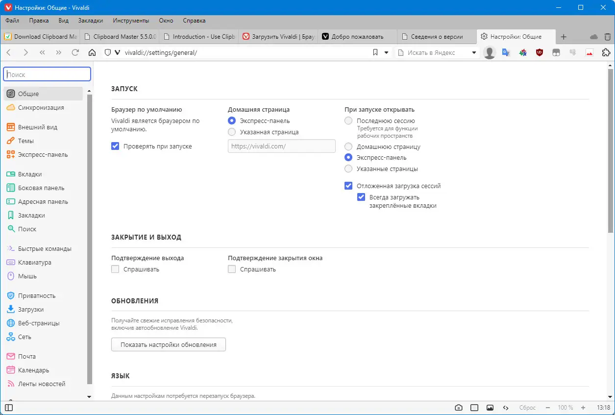Open the Google Translate extension

(x=506, y=52)
